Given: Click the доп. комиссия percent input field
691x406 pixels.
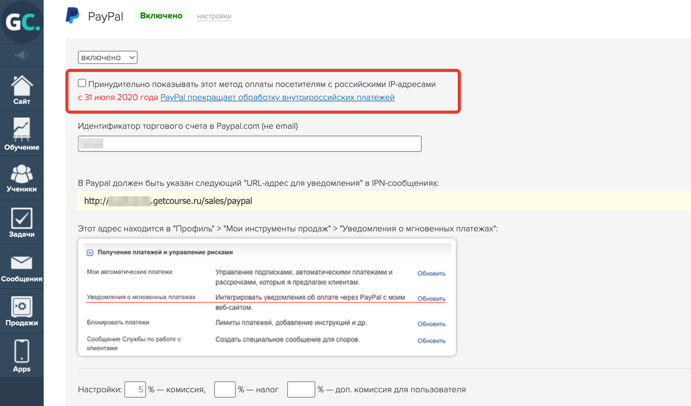Looking at the screenshot, I should [301, 389].
